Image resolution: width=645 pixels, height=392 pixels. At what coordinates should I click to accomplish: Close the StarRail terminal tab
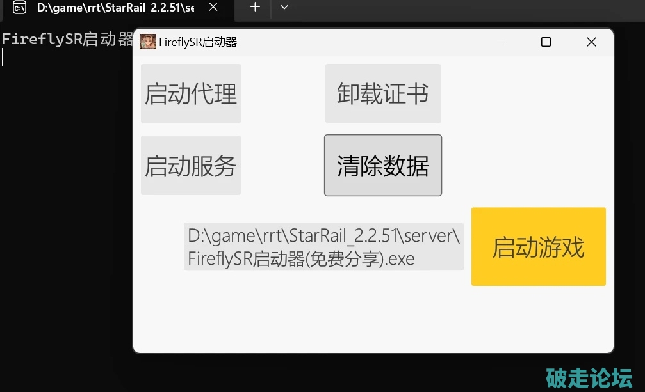[213, 7]
